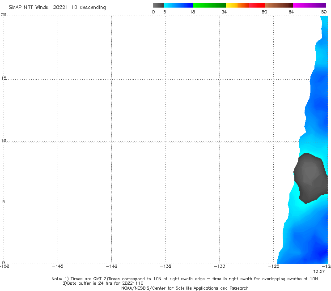Click the red segment of the color bar
The width and height of the screenshot is (331, 291).
click(x=257, y=5)
